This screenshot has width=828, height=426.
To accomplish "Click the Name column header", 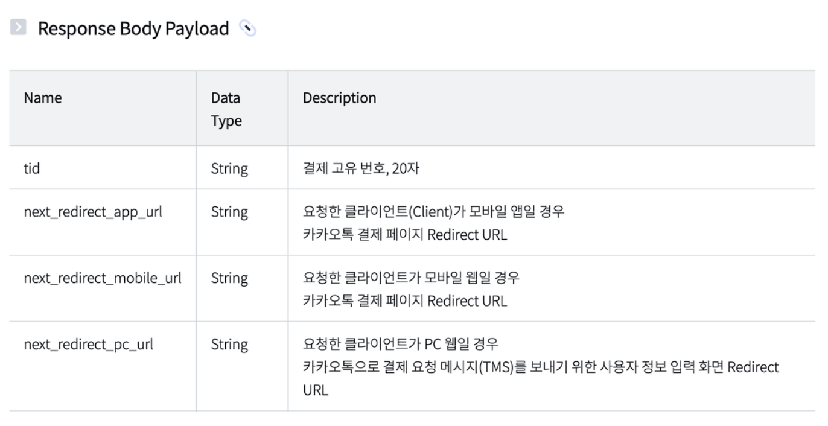I will pos(43,98).
